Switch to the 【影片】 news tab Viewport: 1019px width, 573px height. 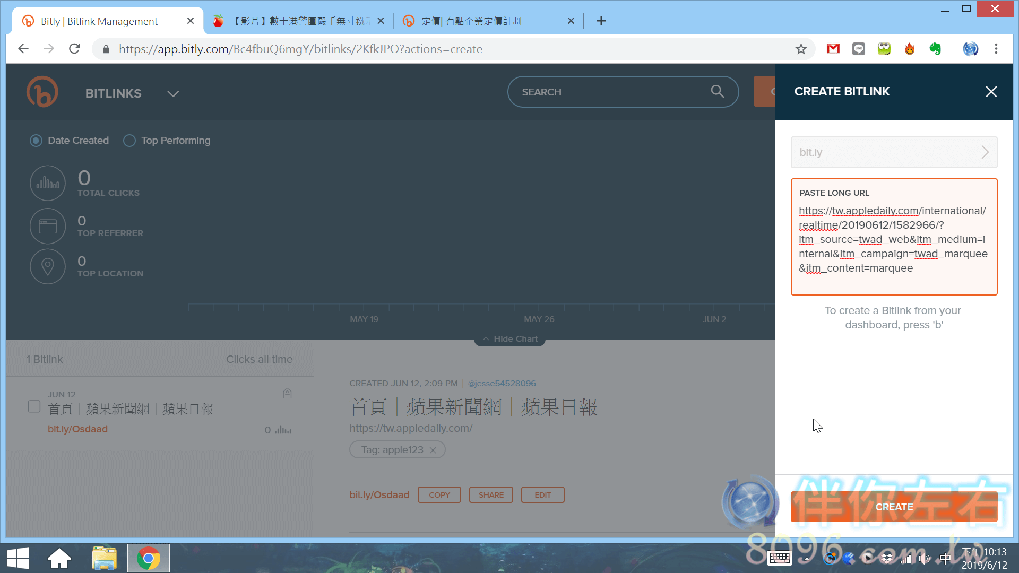pyautogui.click(x=298, y=21)
